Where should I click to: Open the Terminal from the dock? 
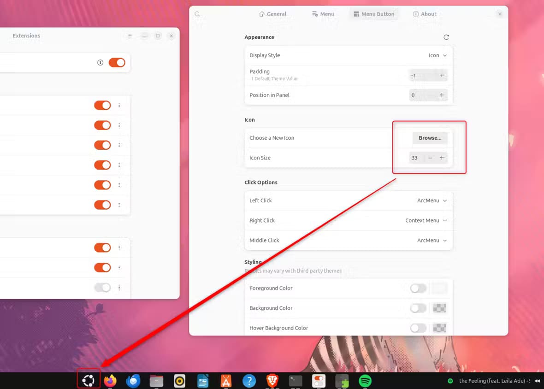coord(295,381)
